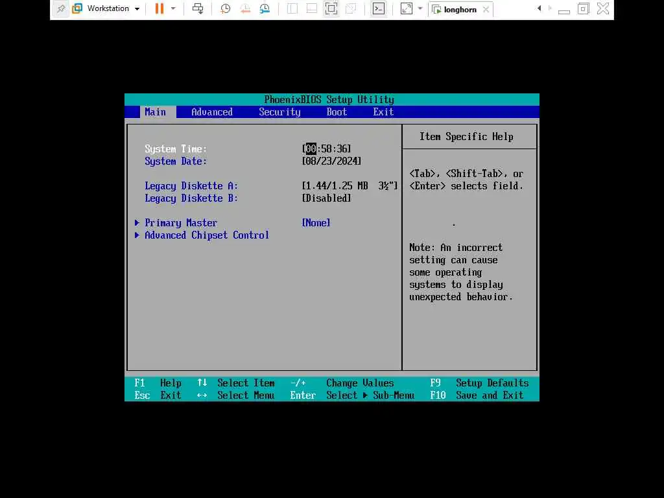Open the Workstation menu
This screenshot has height=498, width=664.
point(113,8)
